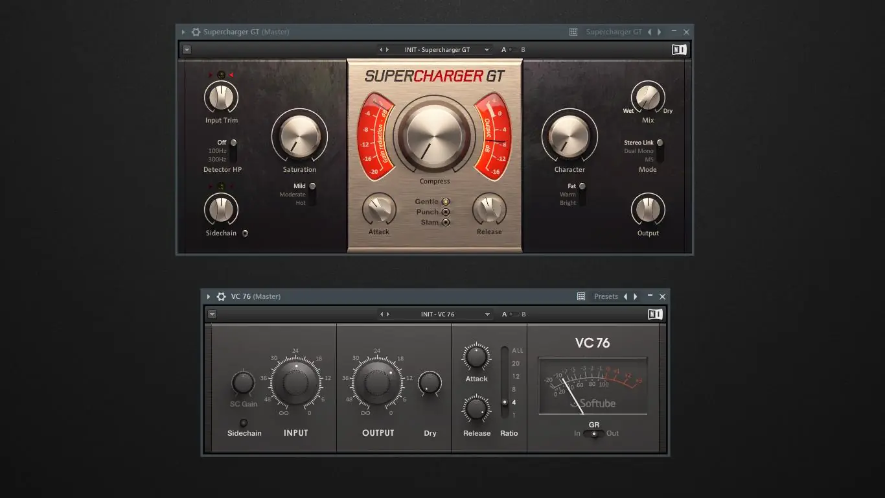Open Presets label in VC 76 title bar
The image size is (885, 498).
606,296
